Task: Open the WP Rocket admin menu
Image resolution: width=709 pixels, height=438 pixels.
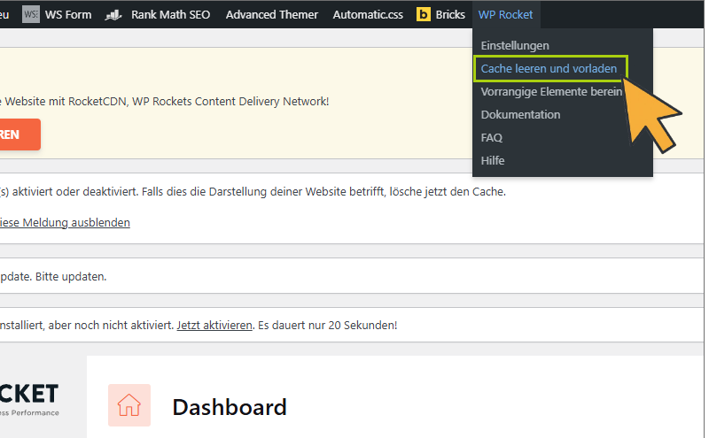Action: (505, 14)
